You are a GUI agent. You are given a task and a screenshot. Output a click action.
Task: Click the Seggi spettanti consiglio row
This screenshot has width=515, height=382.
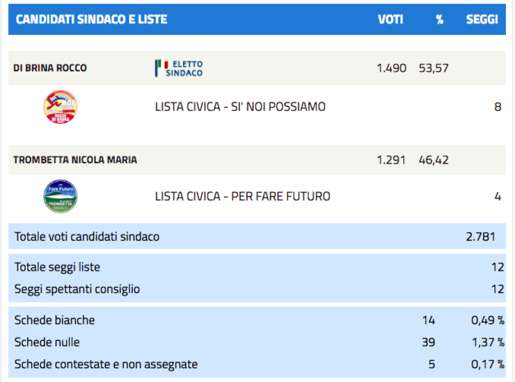257,289
